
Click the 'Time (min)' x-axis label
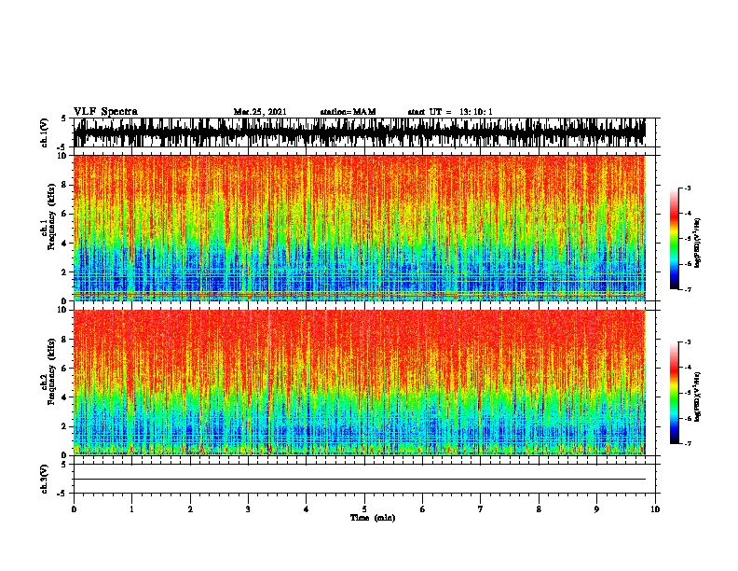373,518
